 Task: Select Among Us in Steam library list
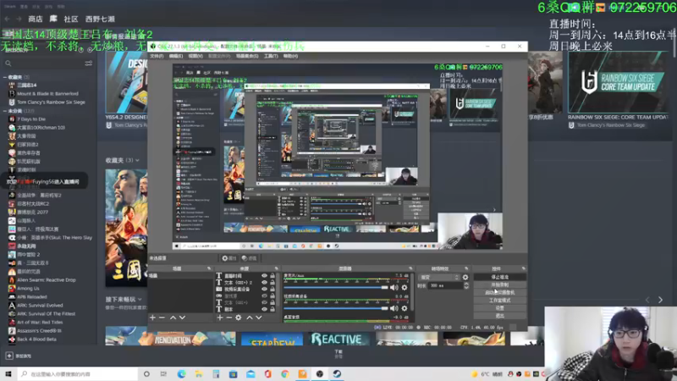click(x=28, y=289)
